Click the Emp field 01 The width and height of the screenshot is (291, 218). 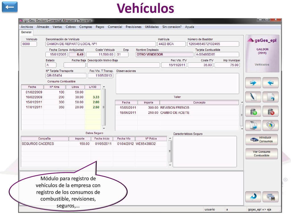122,54
